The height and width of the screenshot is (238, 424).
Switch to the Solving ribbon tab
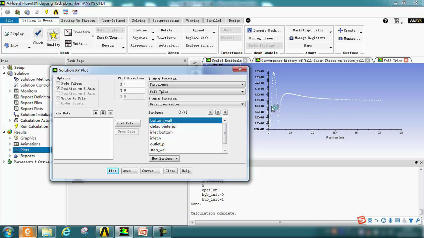pyautogui.click(x=138, y=20)
